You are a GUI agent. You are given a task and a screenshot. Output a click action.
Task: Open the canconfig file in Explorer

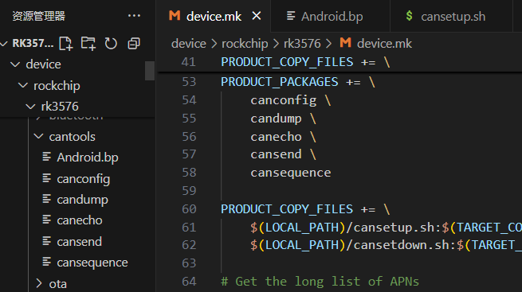coord(83,179)
